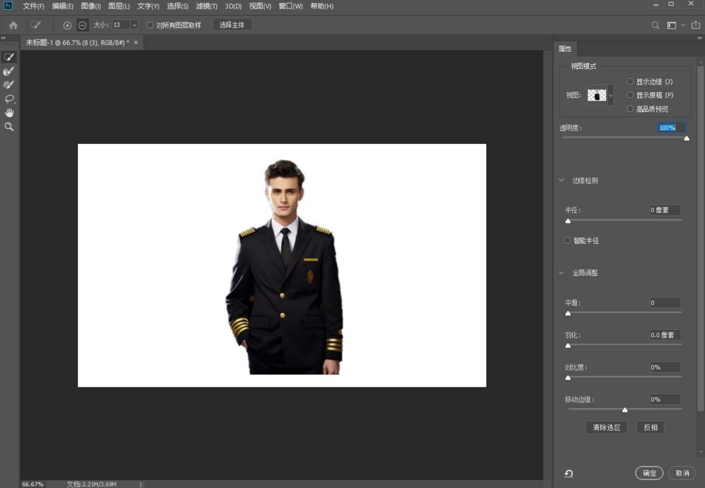
Task: Enable 对所有图层取样 checkbox
Action: pos(150,25)
